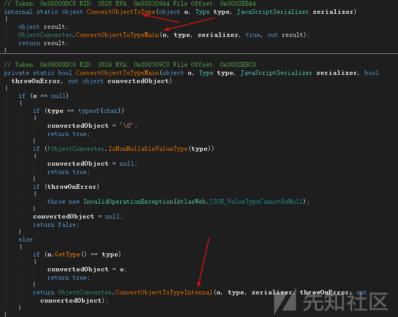Click JavaScriptSerializer in the ConvertObjectToType signature

click(x=273, y=12)
